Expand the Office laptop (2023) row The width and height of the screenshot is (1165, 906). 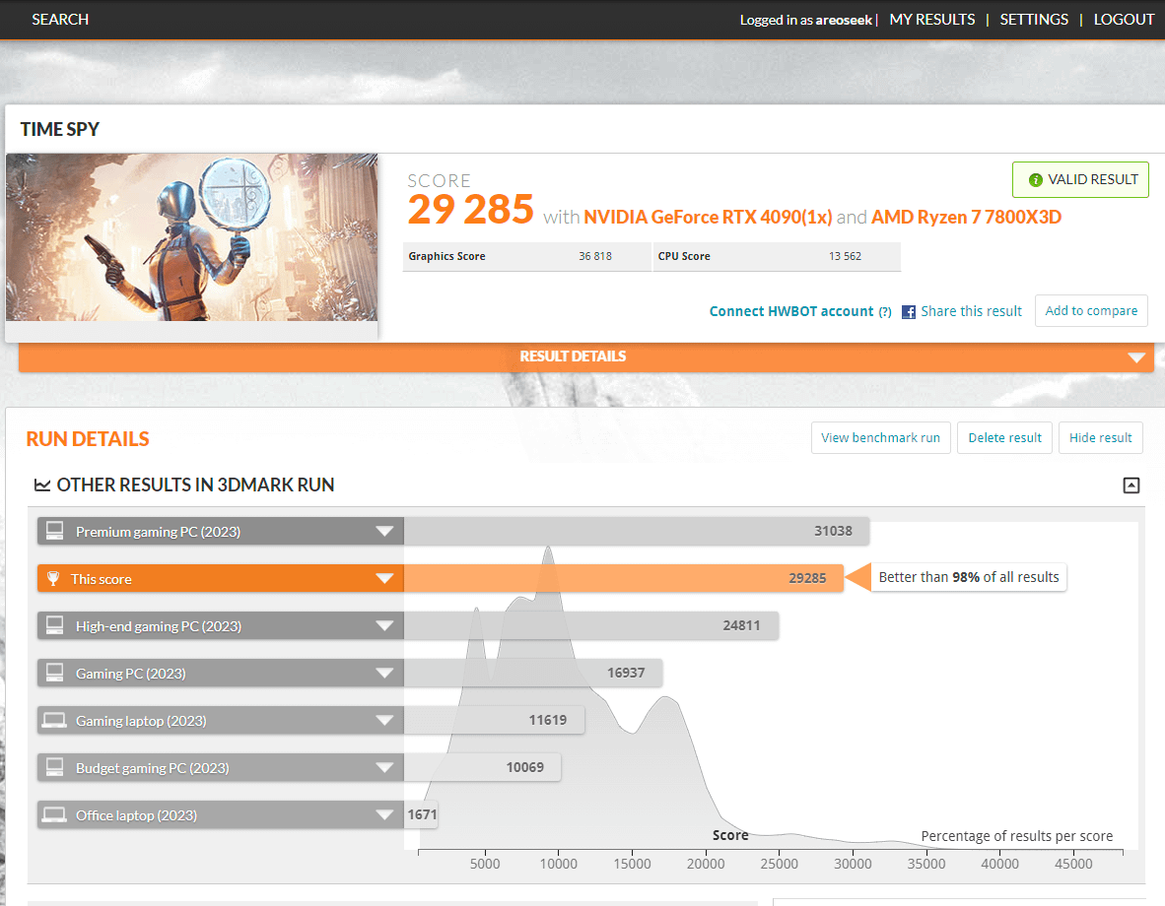(x=384, y=814)
